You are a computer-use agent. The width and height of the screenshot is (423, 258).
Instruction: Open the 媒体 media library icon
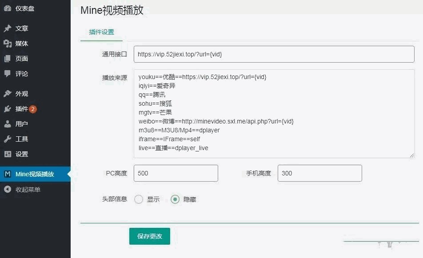coord(8,44)
